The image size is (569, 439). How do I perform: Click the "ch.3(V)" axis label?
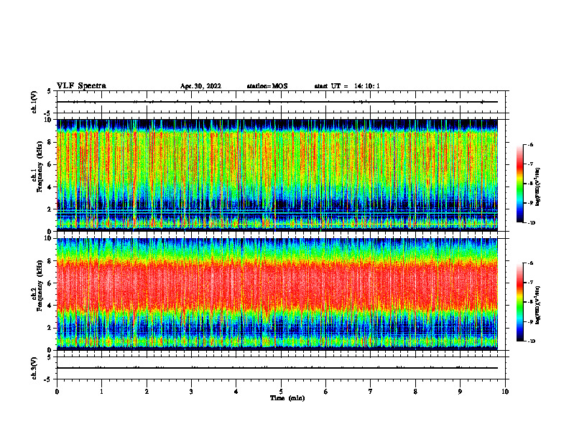click(x=34, y=368)
